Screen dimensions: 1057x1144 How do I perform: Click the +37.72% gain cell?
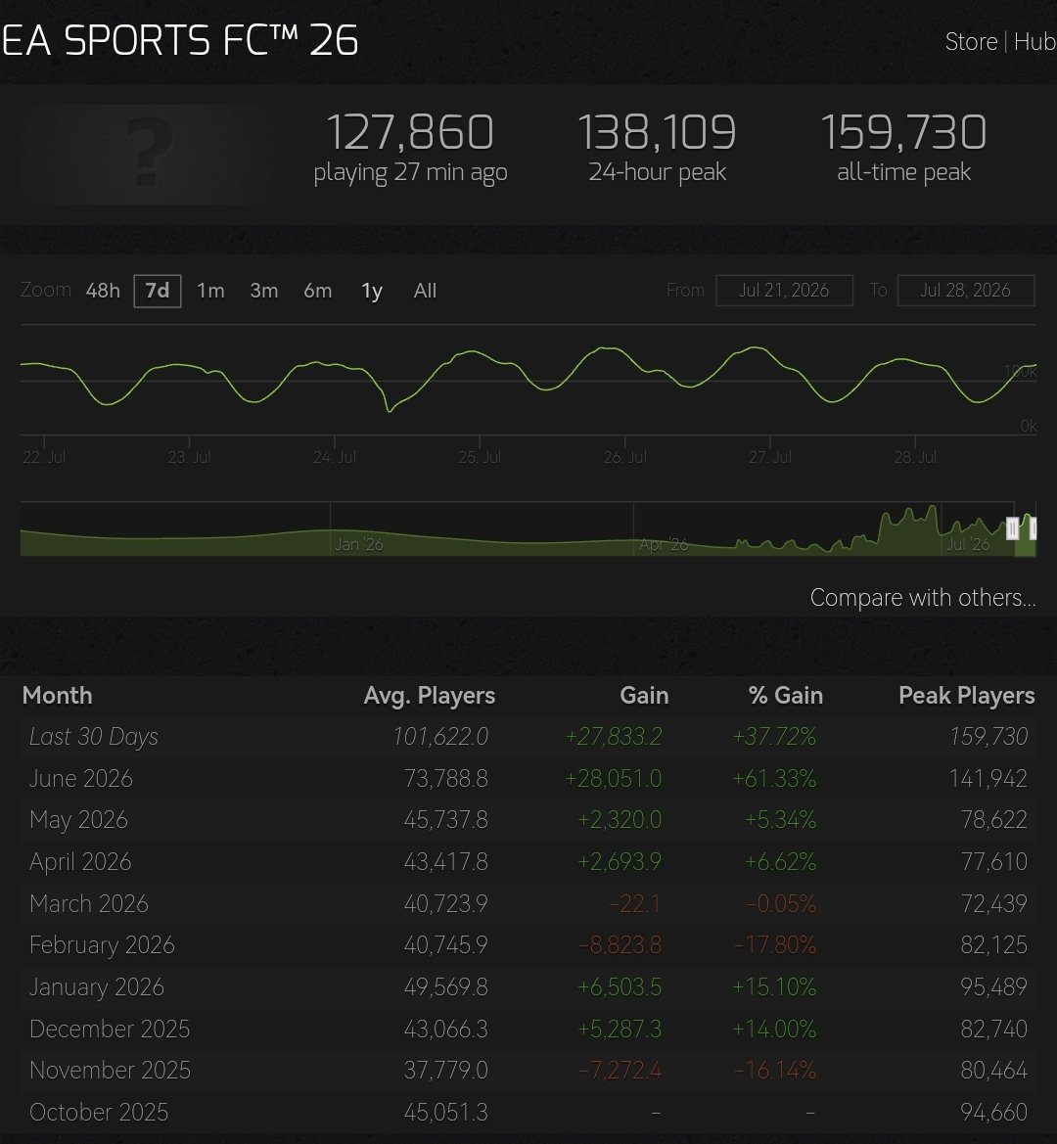pyautogui.click(x=774, y=737)
